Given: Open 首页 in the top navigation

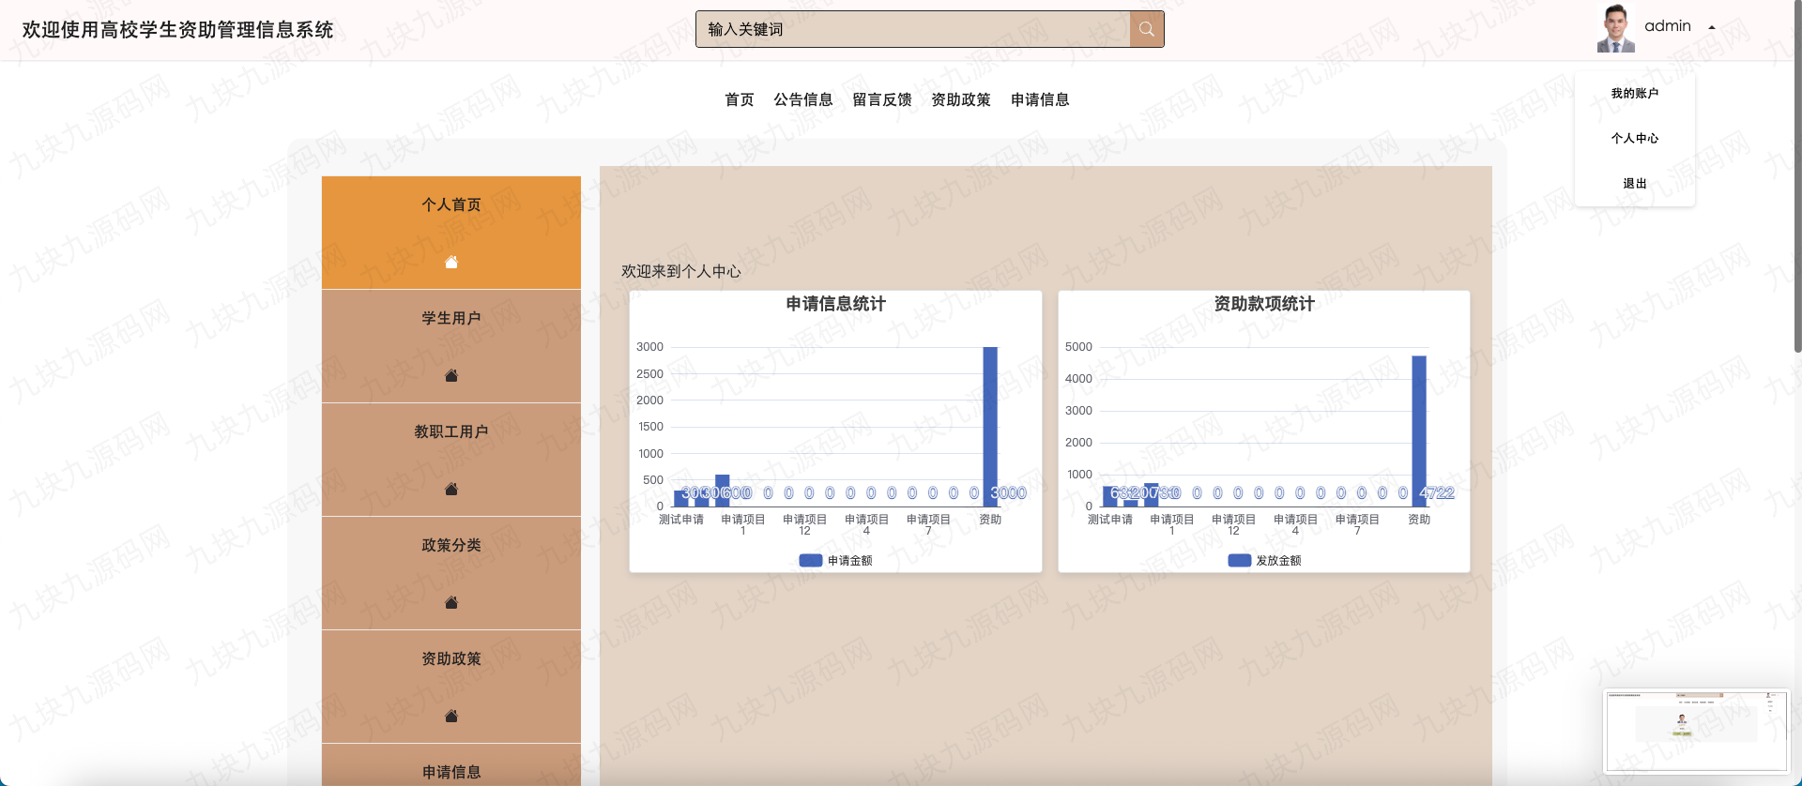Looking at the screenshot, I should [740, 99].
